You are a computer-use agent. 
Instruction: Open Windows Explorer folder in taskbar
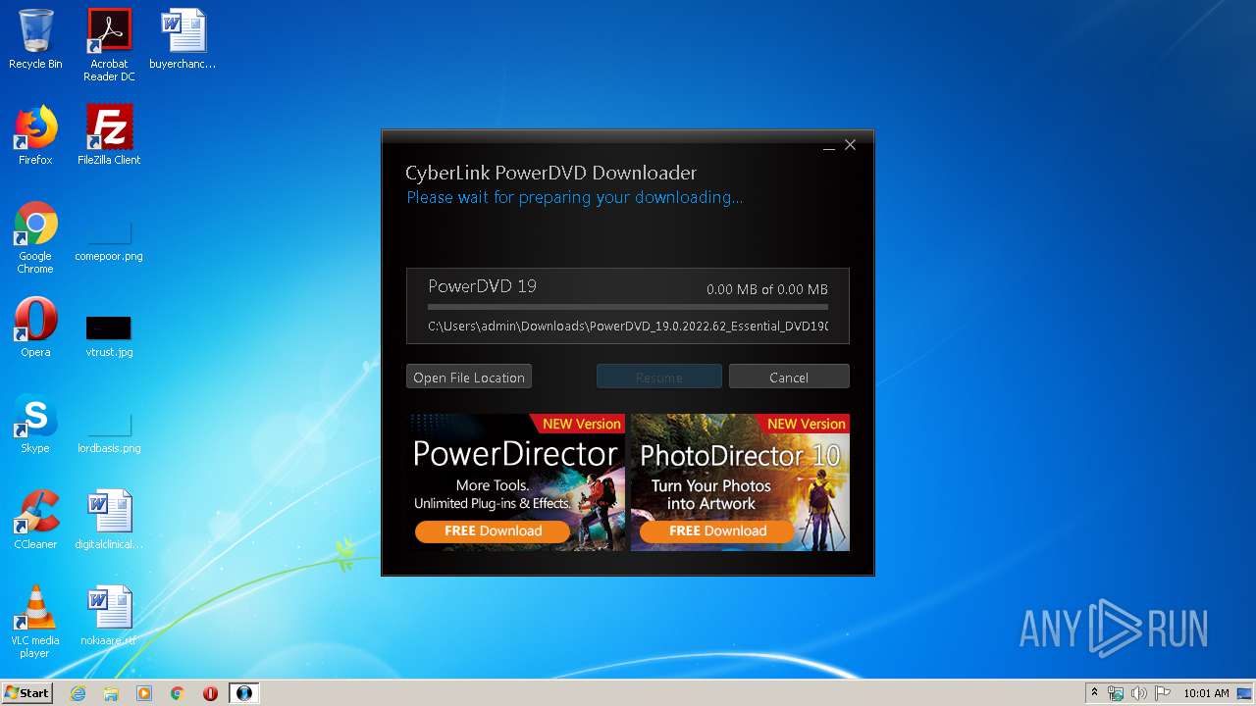[x=111, y=693]
